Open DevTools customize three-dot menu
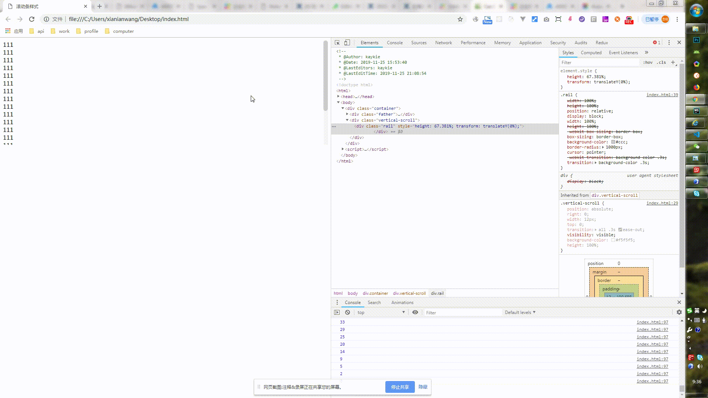This screenshot has height=398, width=708. [669, 43]
